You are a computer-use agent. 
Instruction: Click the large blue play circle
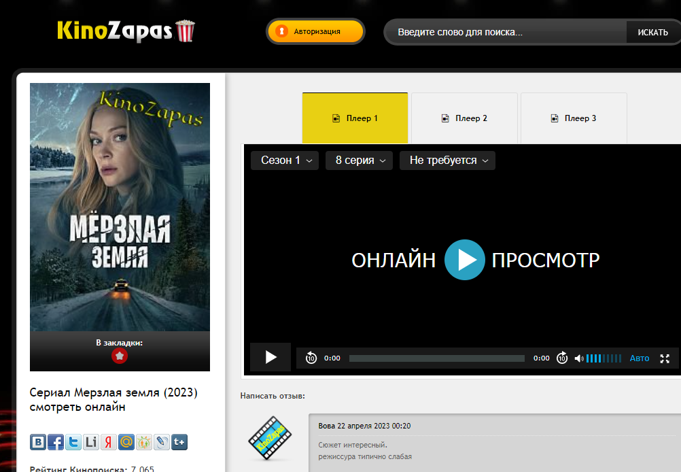pyautogui.click(x=465, y=260)
